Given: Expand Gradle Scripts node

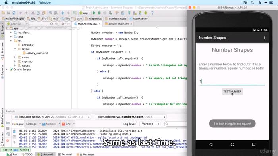Looking at the screenshot, I should click(7, 69).
